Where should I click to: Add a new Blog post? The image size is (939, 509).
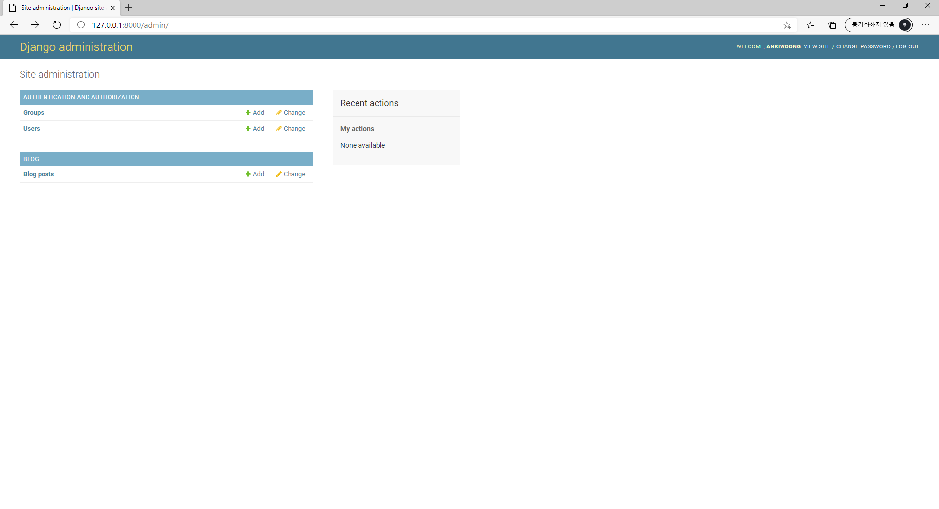pyautogui.click(x=255, y=174)
